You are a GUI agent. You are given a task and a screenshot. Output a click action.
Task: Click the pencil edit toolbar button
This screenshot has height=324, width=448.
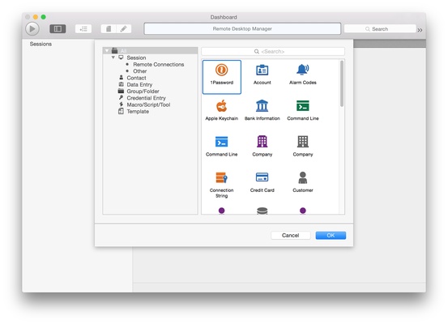tap(124, 29)
